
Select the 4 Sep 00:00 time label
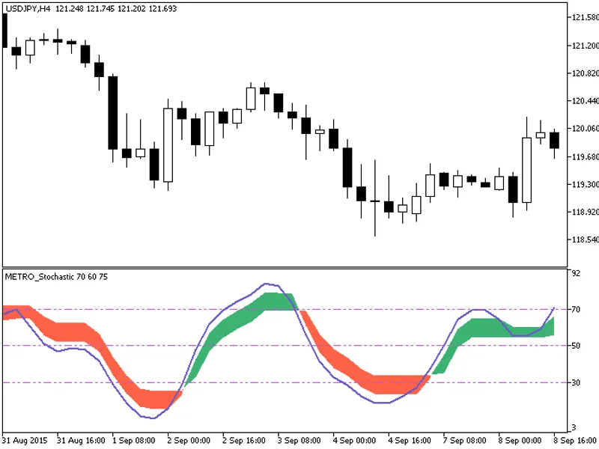pos(354,441)
